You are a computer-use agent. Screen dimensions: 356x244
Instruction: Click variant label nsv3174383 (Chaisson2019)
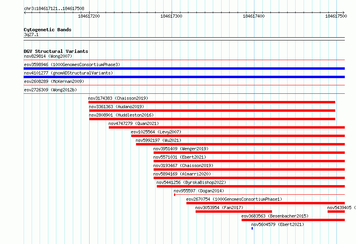coord(118,98)
